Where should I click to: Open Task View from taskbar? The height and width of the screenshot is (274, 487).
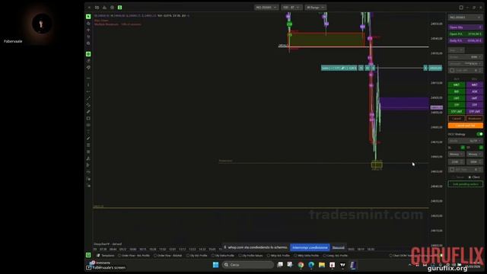pyautogui.click(x=280, y=265)
